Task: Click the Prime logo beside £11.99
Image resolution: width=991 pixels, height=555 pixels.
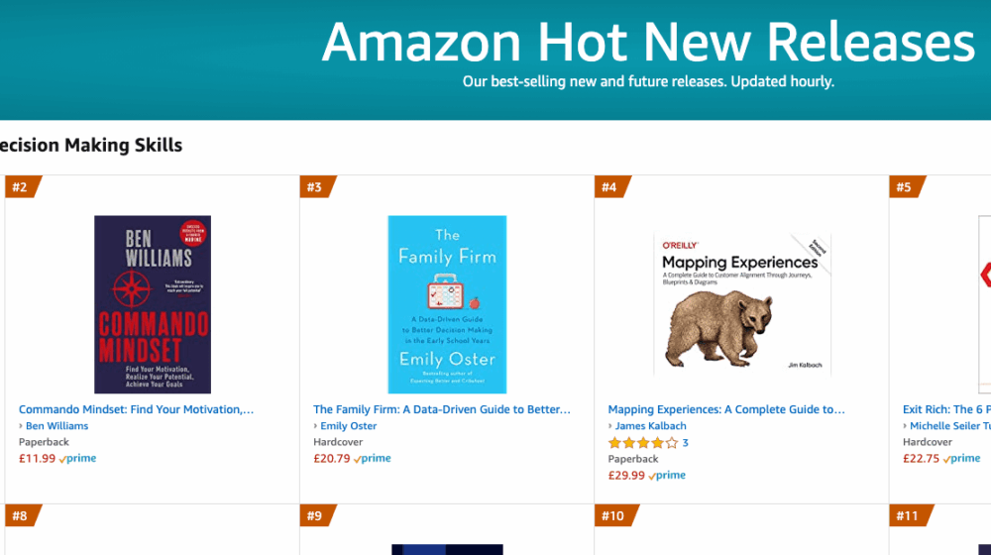Action: pyautogui.click(x=78, y=459)
